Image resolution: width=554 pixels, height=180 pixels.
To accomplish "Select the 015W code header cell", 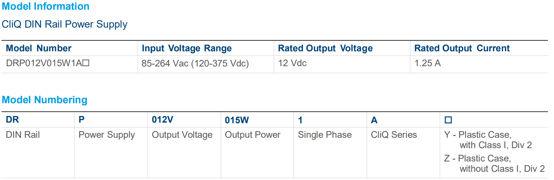I will pyautogui.click(x=237, y=120).
